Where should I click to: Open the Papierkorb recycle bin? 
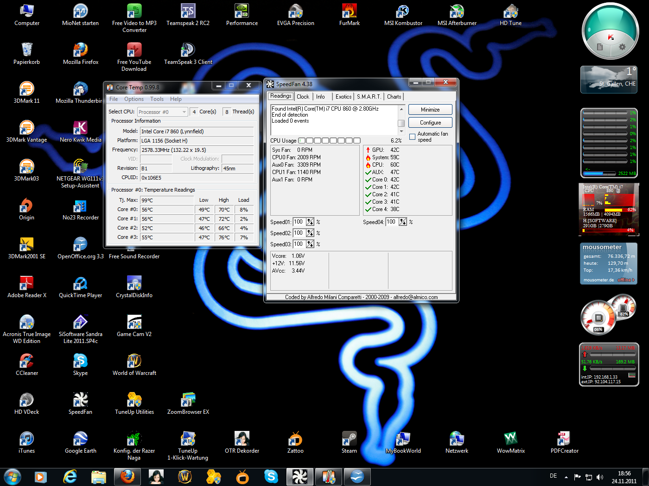[x=26, y=53]
